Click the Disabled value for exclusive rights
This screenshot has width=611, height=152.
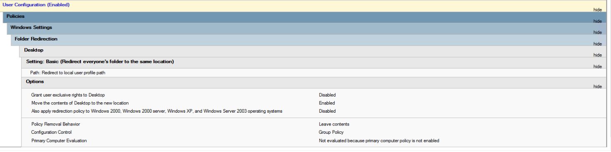pos(327,95)
